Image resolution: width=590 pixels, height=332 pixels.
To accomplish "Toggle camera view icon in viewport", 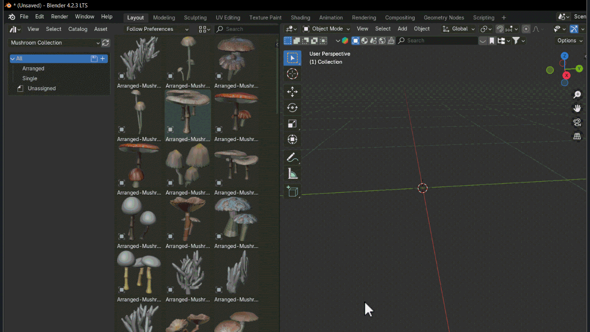I will pos(577,122).
